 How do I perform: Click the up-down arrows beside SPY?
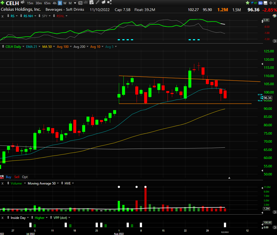click(x=39, y=16)
